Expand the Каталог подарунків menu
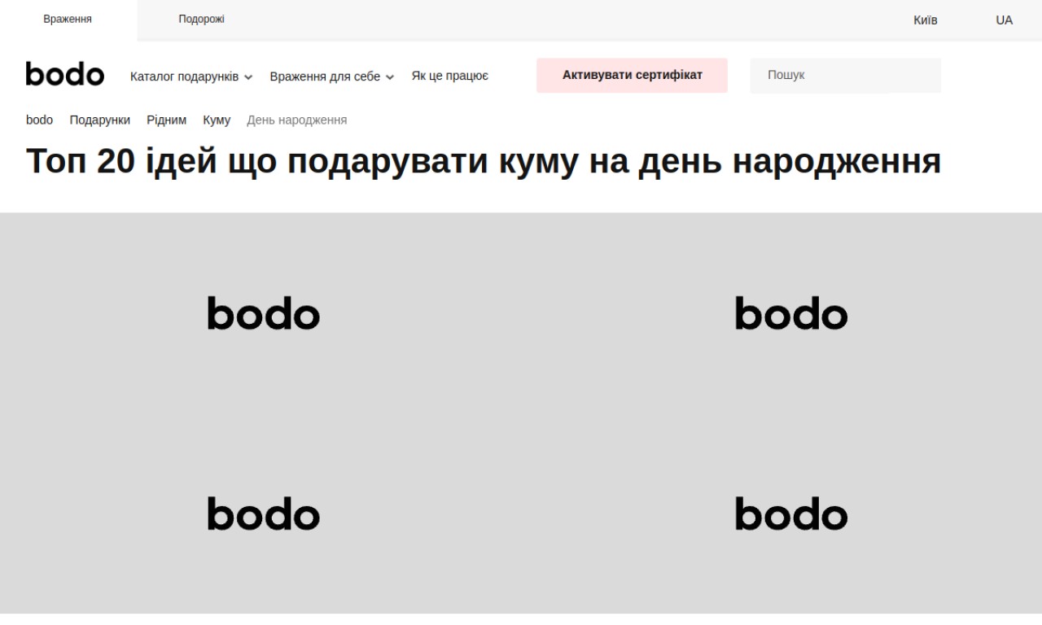The width and height of the screenshot is (1042, 625). (191, 76)
